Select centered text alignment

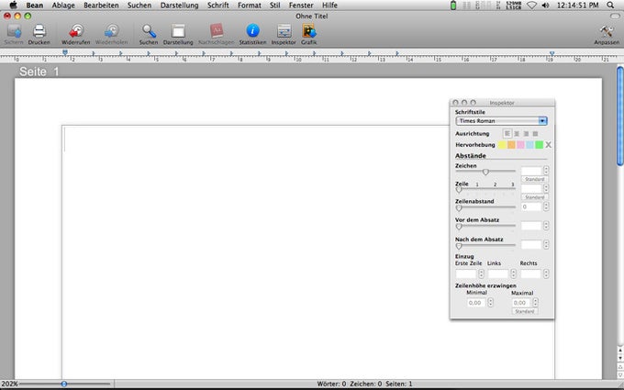(x=517, y=134)
